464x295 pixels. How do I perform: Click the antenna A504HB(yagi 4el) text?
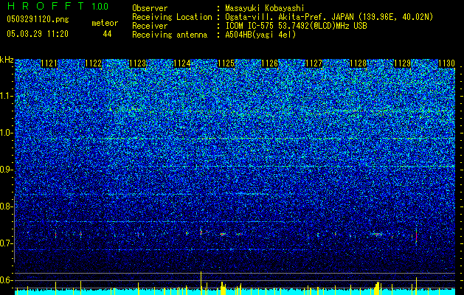pos(260,35)
